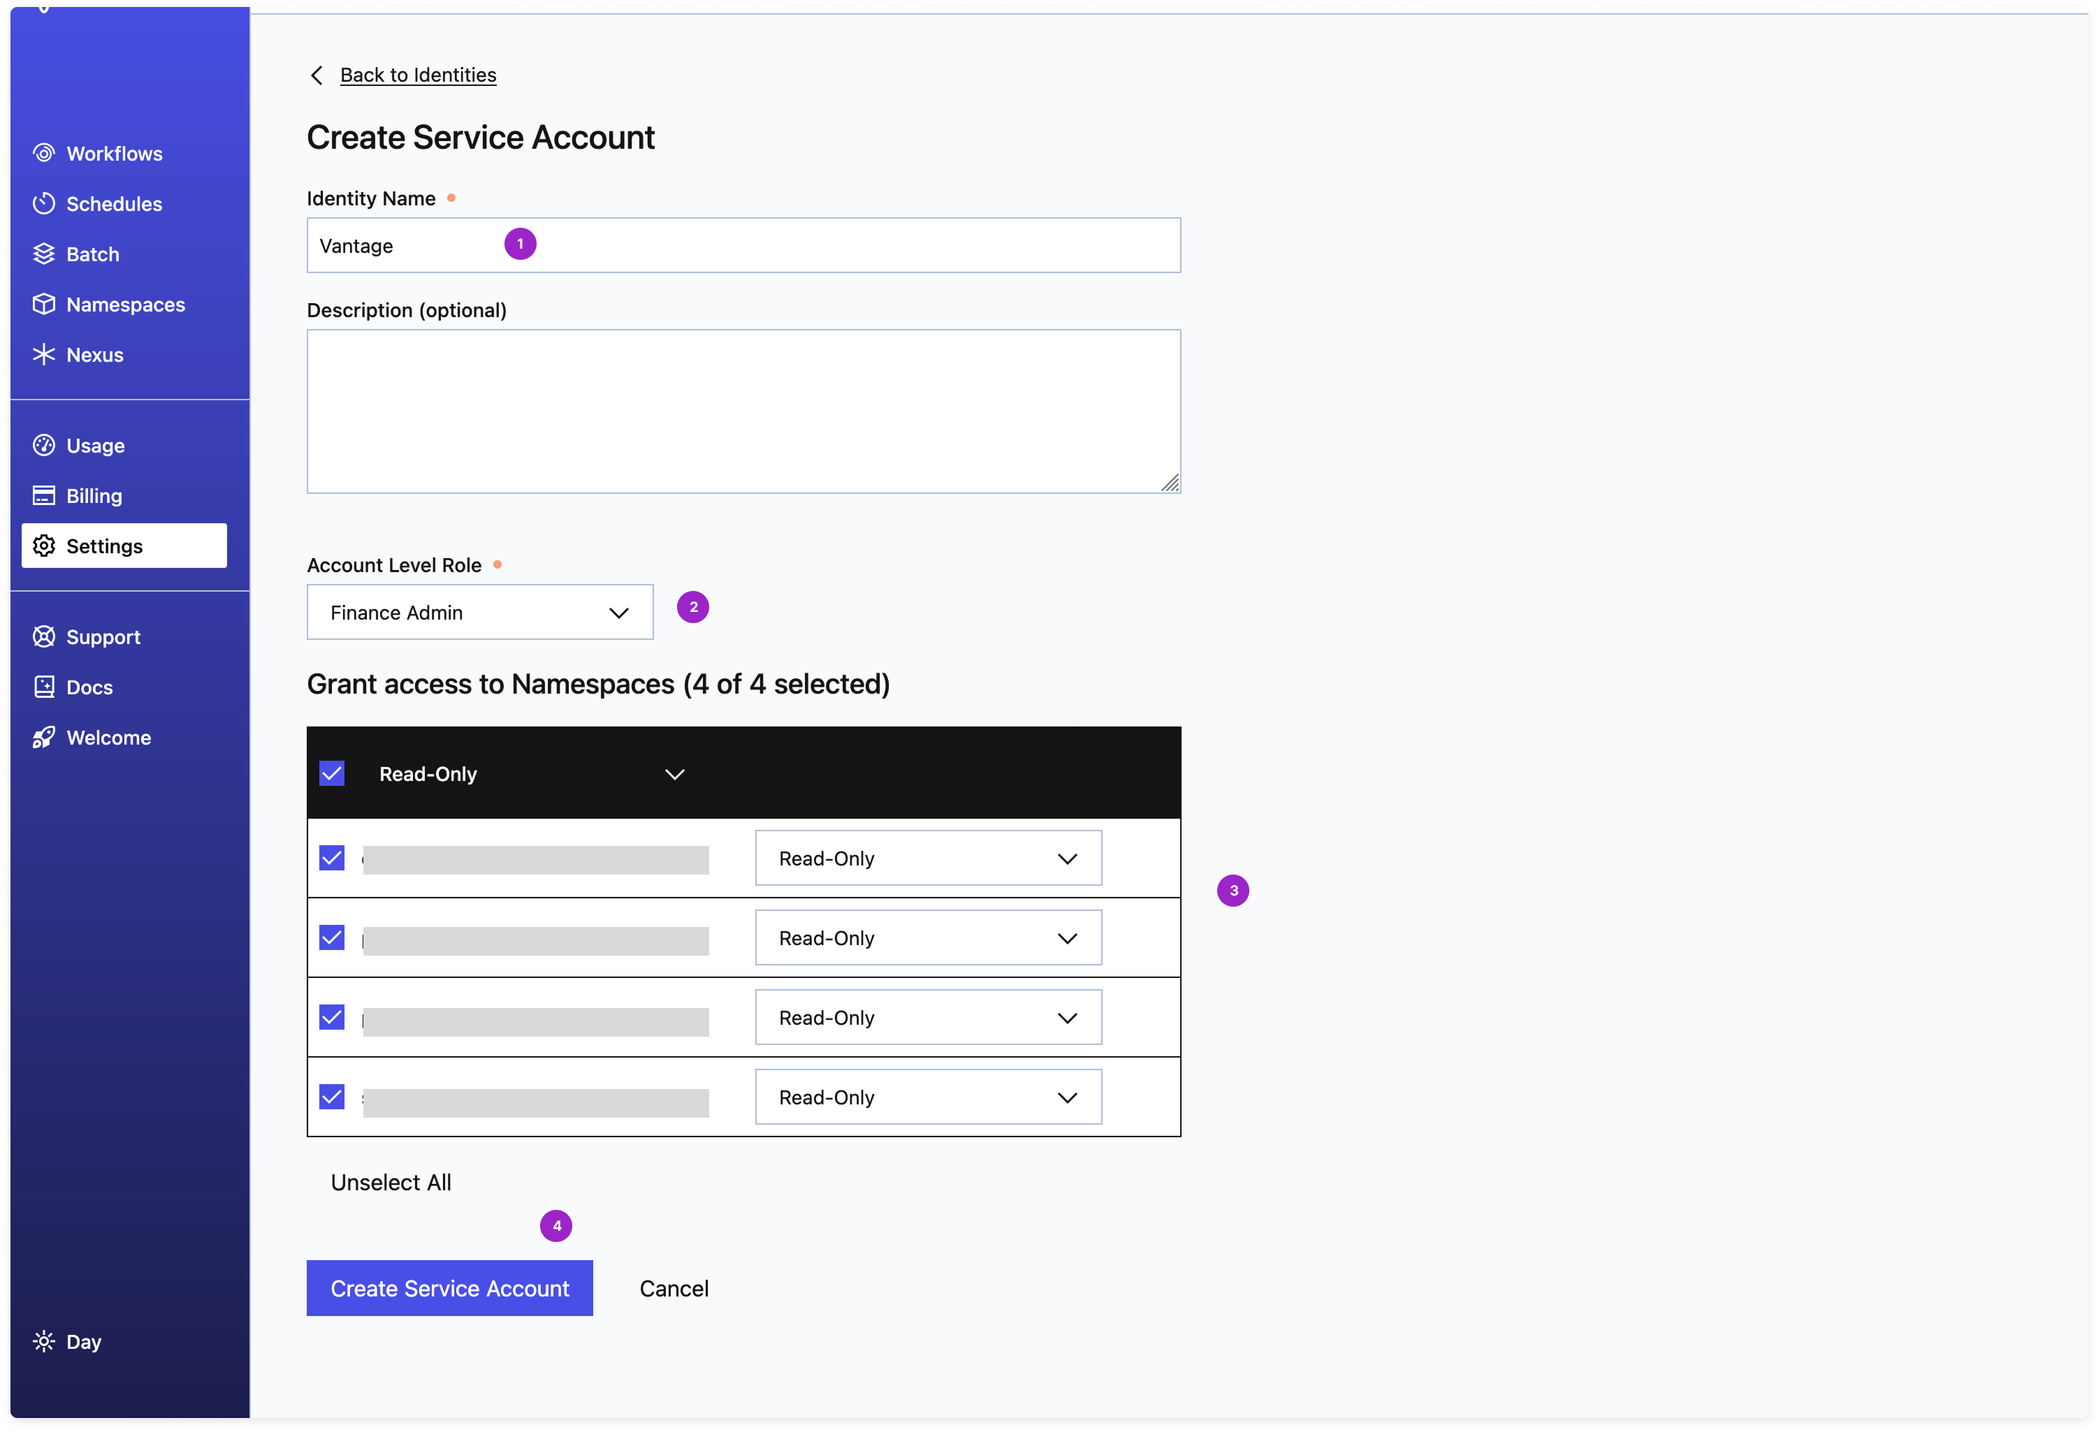Open the Account Level Role dropdown

[x=479, y=612]
